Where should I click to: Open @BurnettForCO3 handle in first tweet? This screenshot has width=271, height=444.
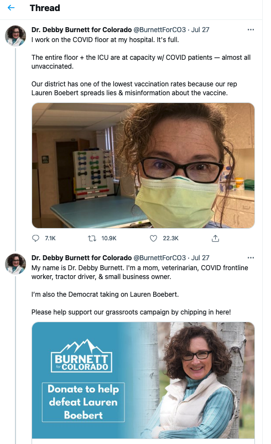(x=159, y=30)
